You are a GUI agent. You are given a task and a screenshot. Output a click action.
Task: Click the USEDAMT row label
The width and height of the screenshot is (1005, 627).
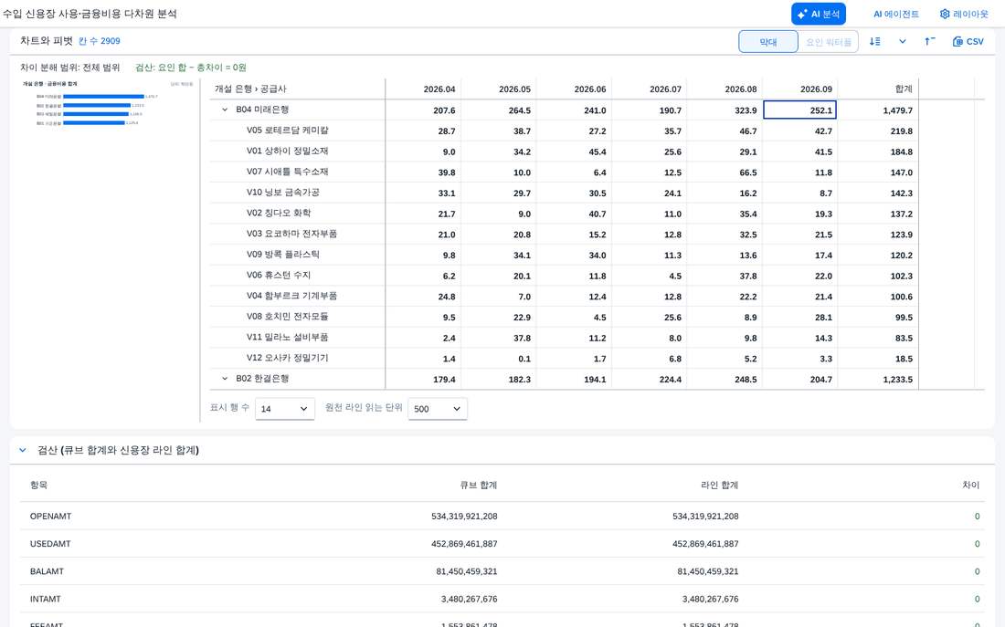point(50,544)
